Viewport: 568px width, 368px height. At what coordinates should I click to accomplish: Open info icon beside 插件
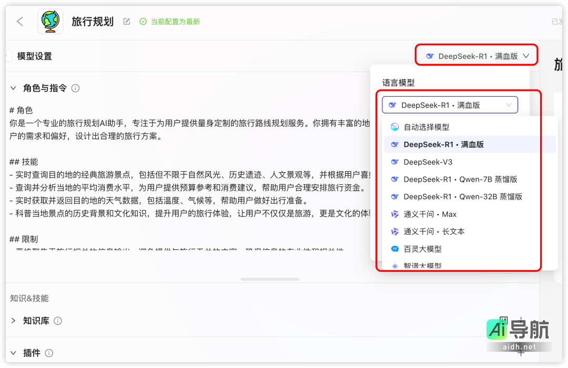click(x=49, y=353)
